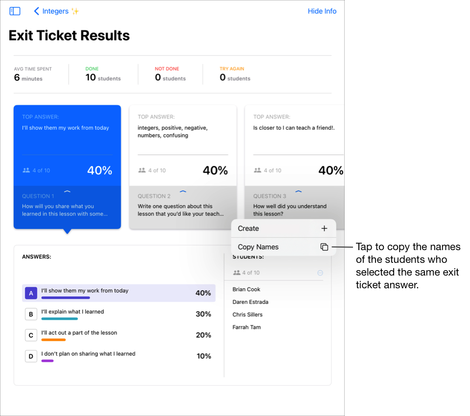Collapse Question 1 card chevron

(67, 191)
